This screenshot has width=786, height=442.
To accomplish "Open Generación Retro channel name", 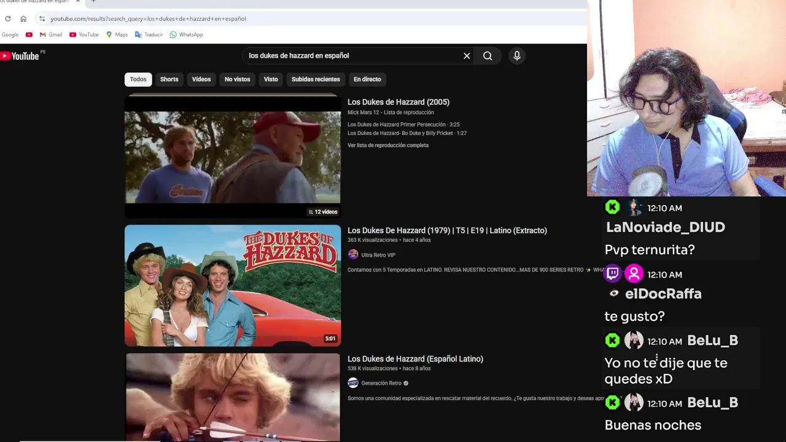I will point(381,383).
